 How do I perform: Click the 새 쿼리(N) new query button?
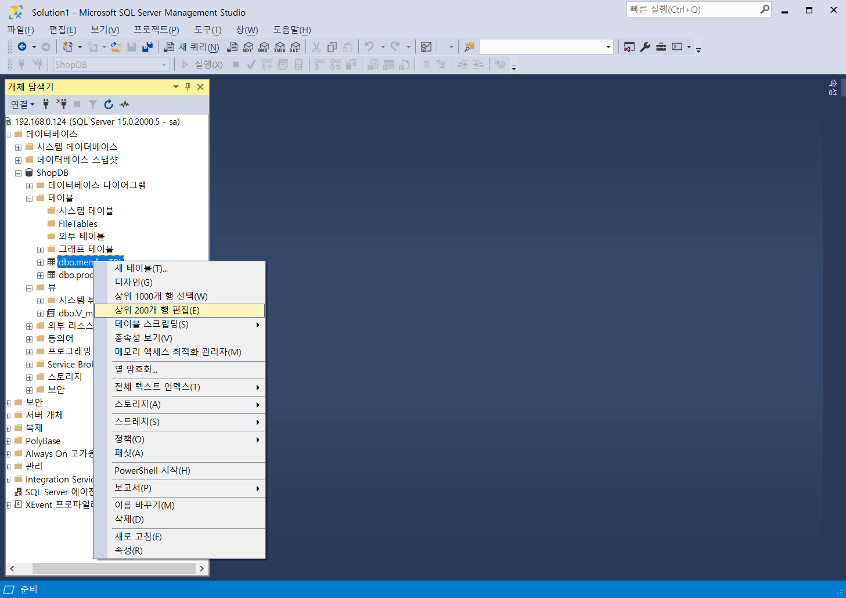tap(192, 47)
